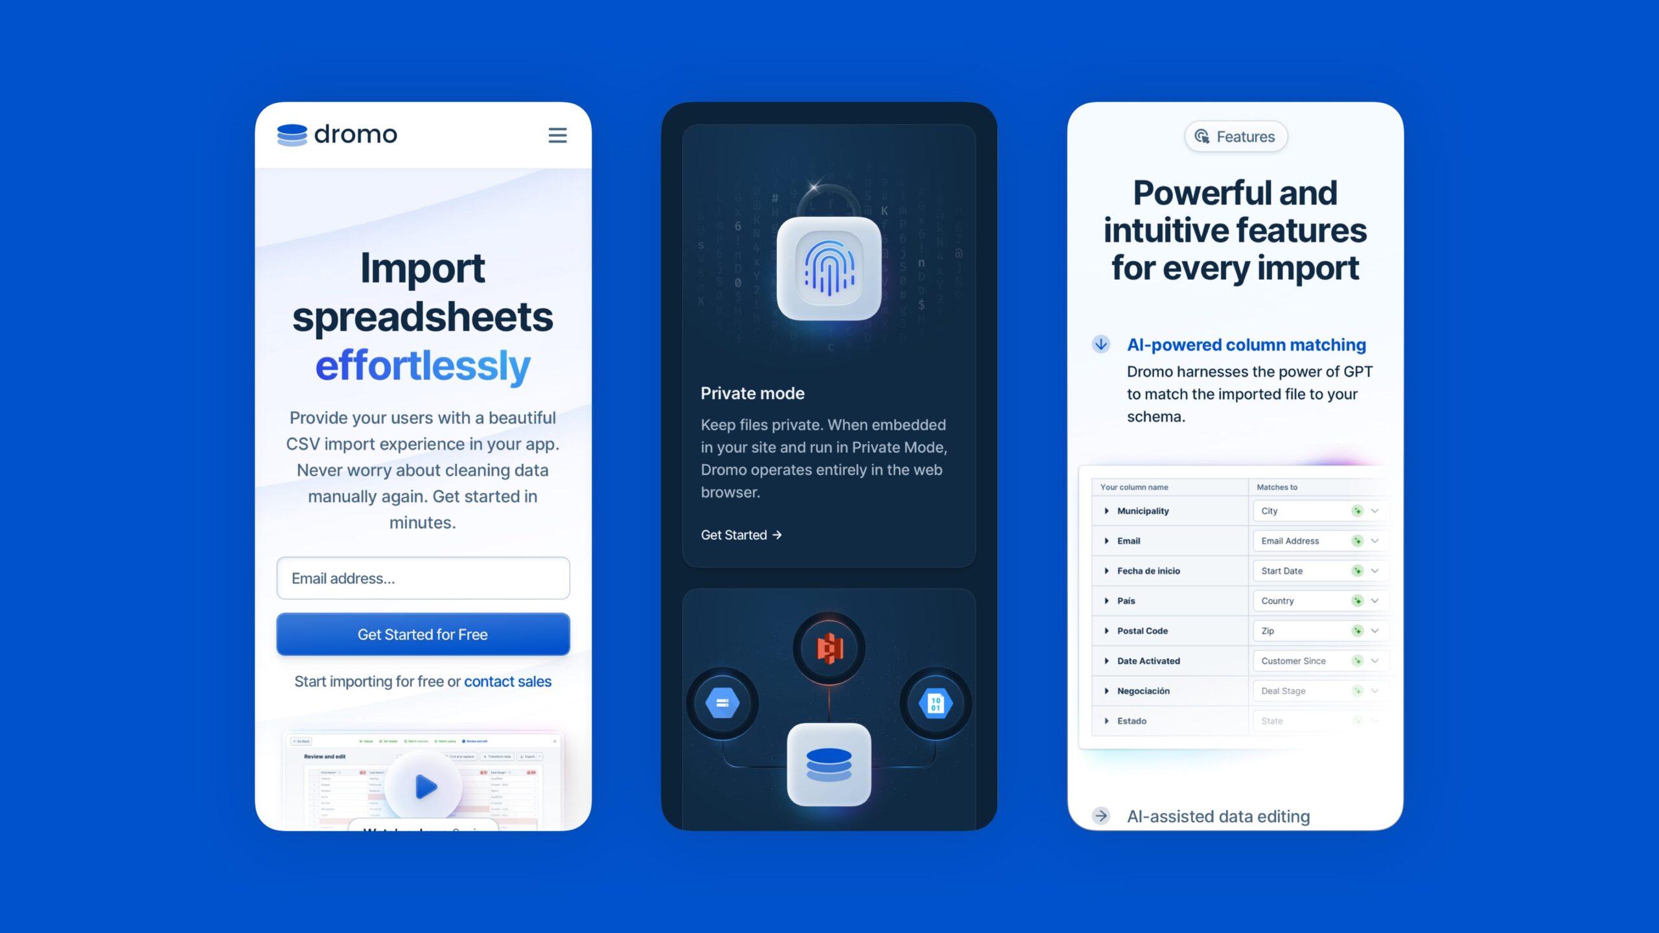Click the green match toggle for Pais
1659x933 pixels.
(x=1357, y=601)
